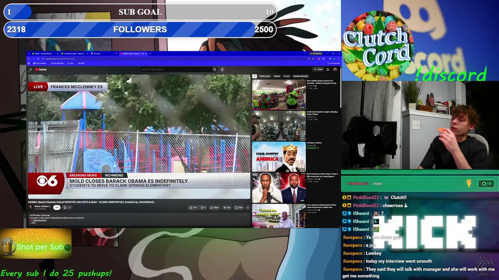Image resolution: width=499 pixels, height=280 pixels.
Task: Click the hype lightning bolt icon
Action: pyautogui.click(x=469, y=184)
